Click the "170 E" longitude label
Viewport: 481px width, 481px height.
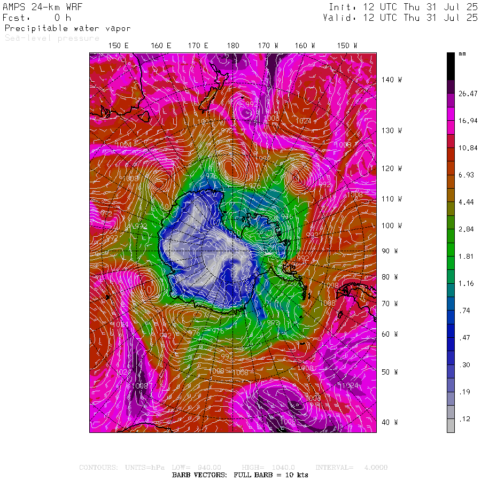(198, 46)
